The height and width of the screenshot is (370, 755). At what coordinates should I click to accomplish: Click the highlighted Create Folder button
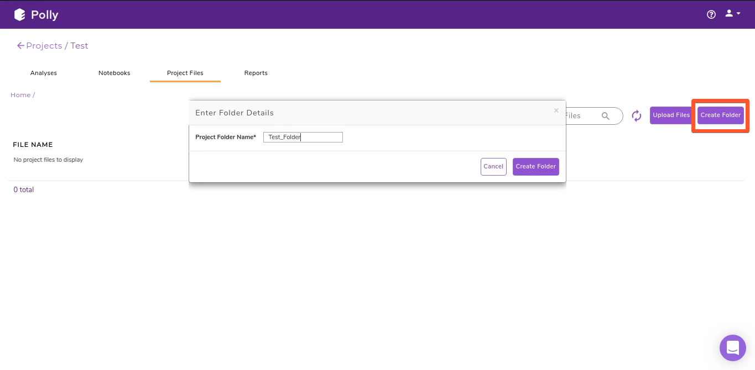720,115
